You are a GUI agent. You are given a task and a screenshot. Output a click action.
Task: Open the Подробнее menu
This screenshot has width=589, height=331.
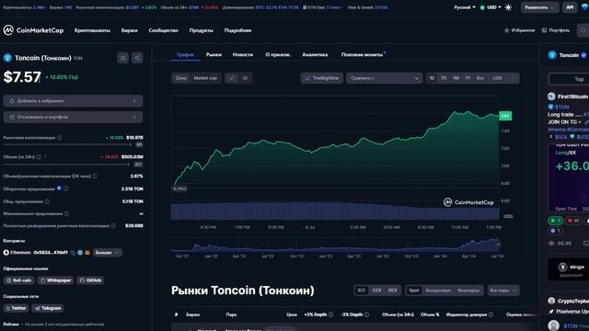coord(237,30)
